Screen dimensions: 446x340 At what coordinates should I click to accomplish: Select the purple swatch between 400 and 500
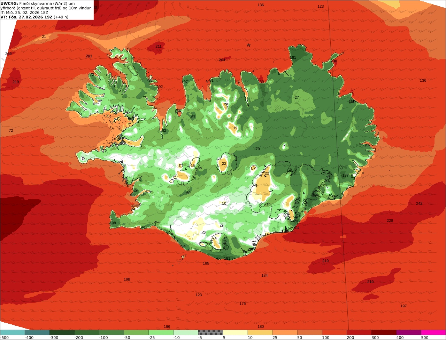408,332
